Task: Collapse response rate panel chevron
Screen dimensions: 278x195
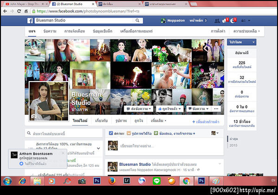Action: [98, 148]
